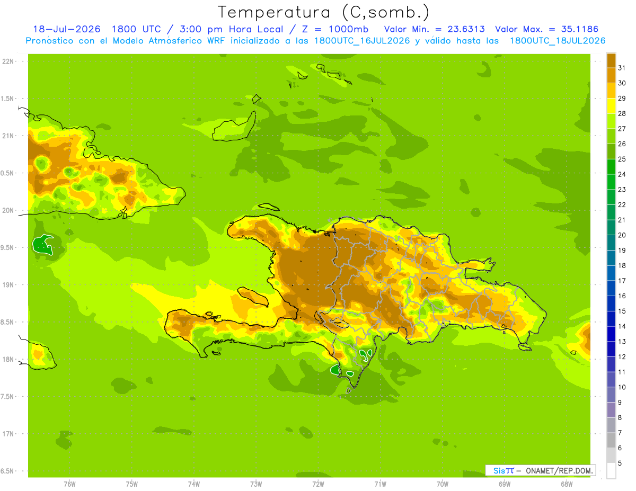Screen dimensions: 636x491
Task: Click the "3:00 pm Hora Local" text
Action: tap(232, 29)
